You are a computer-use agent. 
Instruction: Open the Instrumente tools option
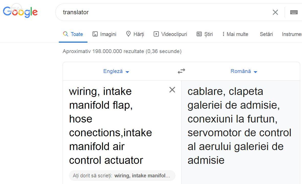tap(292, 34)
